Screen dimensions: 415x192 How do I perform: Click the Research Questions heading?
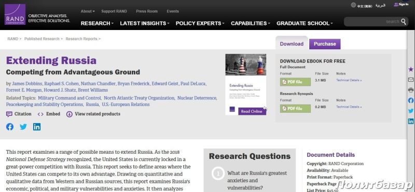[250, 156]
